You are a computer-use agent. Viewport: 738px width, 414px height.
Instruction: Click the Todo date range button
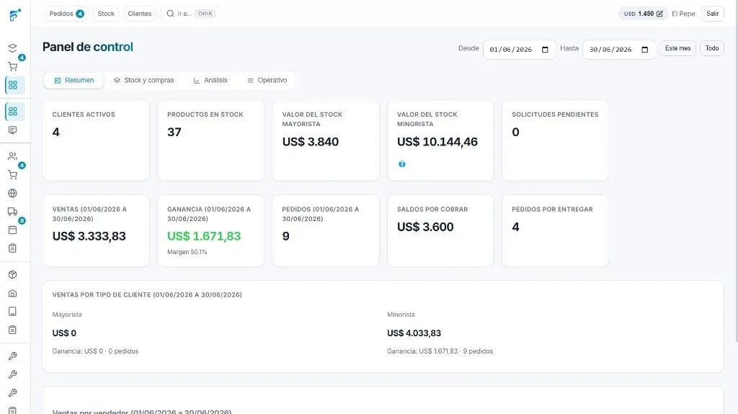click(712, 48)
